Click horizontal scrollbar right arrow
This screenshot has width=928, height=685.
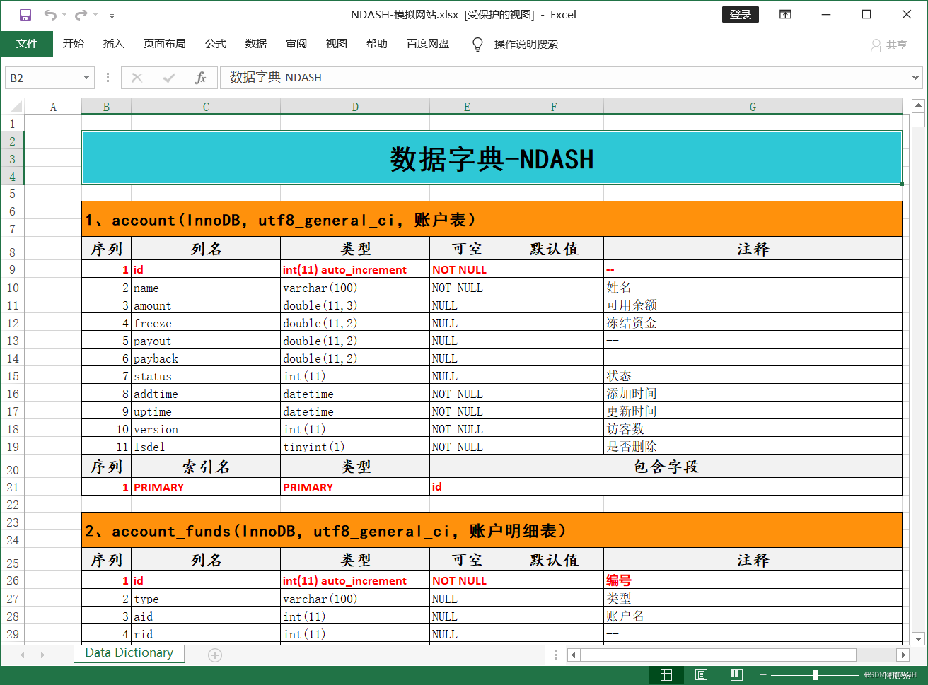click(x=903, y=655)
